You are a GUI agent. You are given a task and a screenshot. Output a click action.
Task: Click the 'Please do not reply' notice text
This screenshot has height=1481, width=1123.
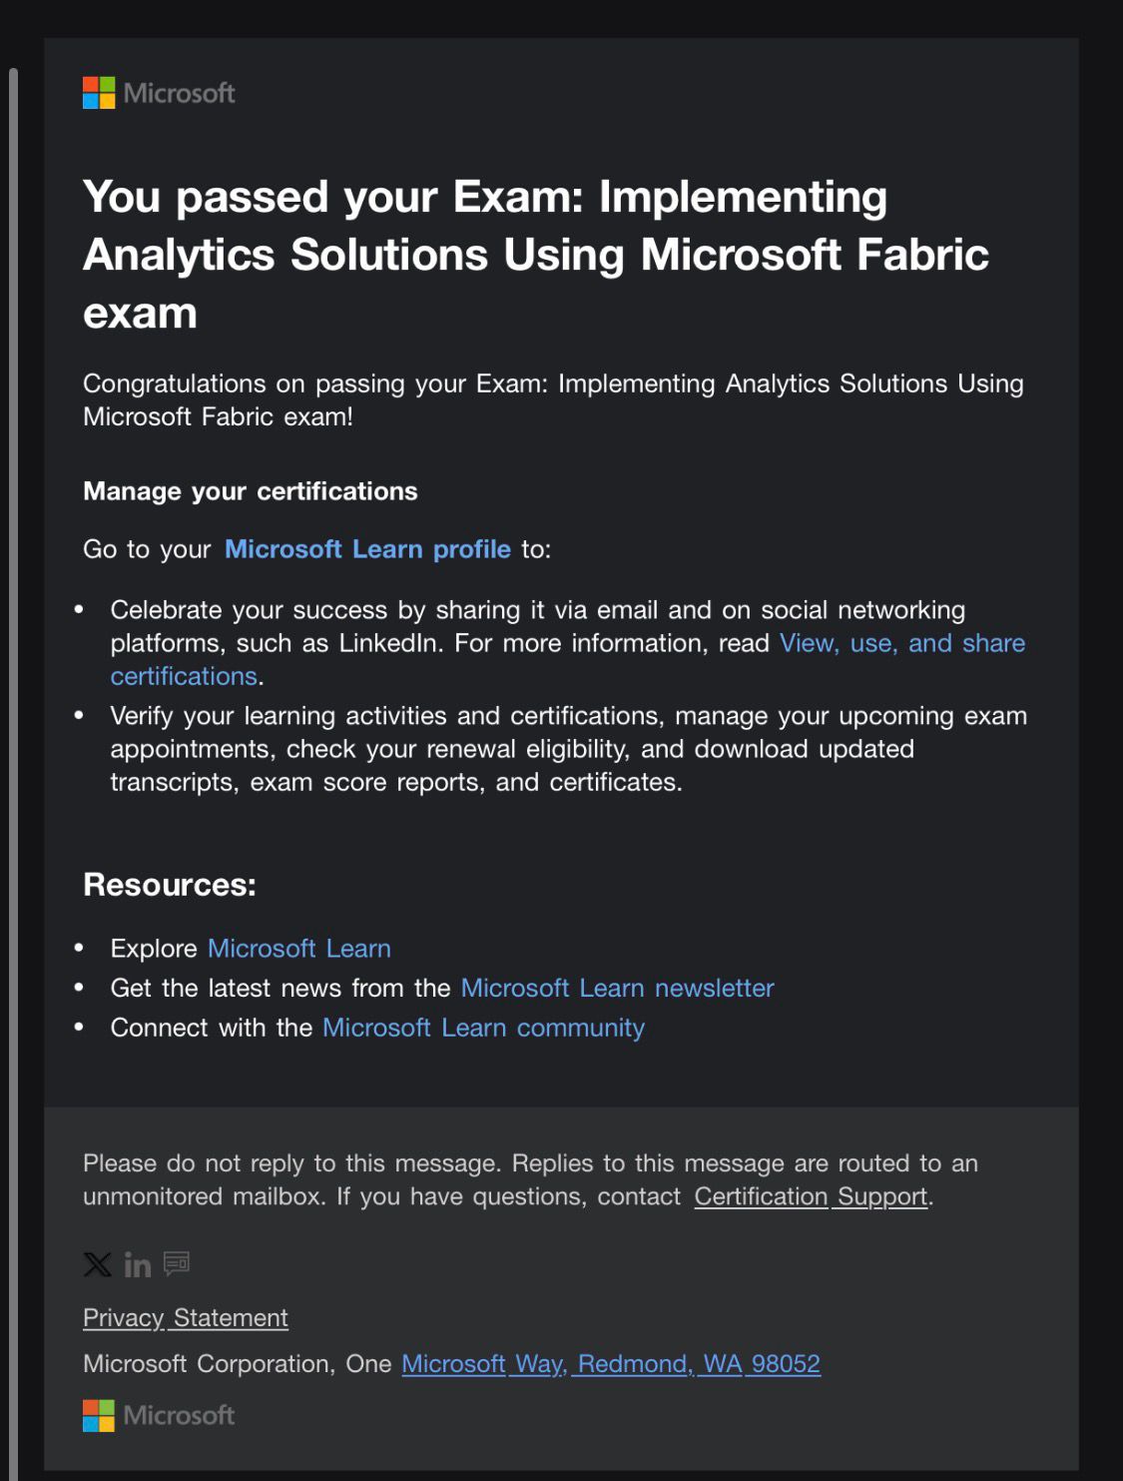click(530, 1179)
